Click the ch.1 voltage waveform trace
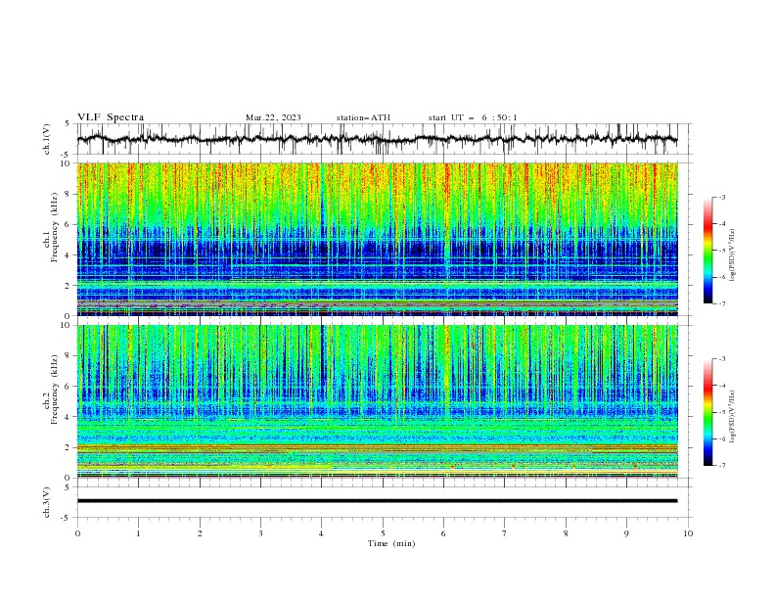This screenshot has width=775, height=599. 377,139
